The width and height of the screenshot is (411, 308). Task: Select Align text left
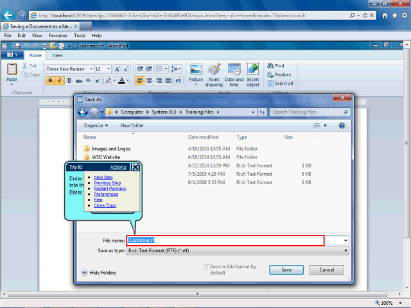click(x=140, y=81)
